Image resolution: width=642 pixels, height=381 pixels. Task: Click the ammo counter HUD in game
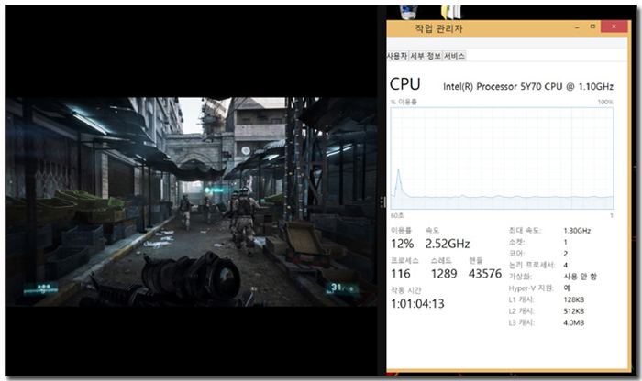click(342, 289)
